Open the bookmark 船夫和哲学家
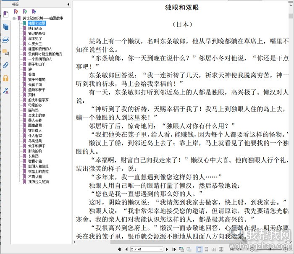 pyautogui.click(x=39, y=100)
